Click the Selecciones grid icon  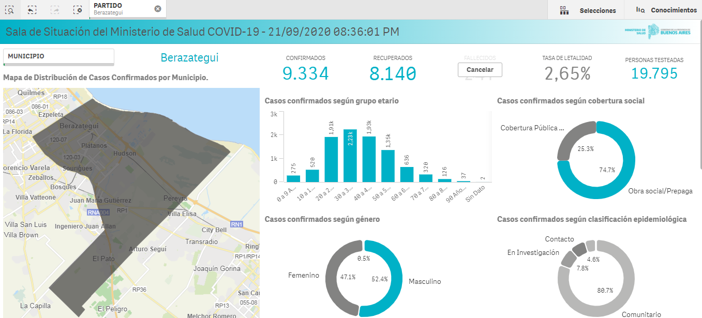(564, 10)
